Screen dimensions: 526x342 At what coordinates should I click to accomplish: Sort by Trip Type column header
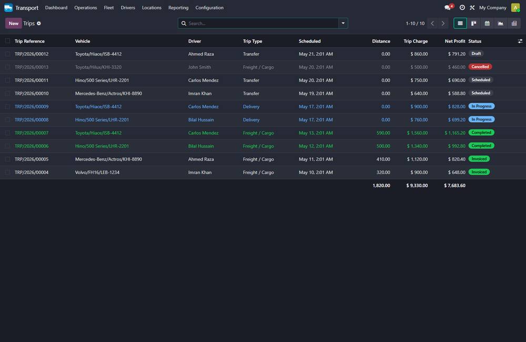coord(252,41)
